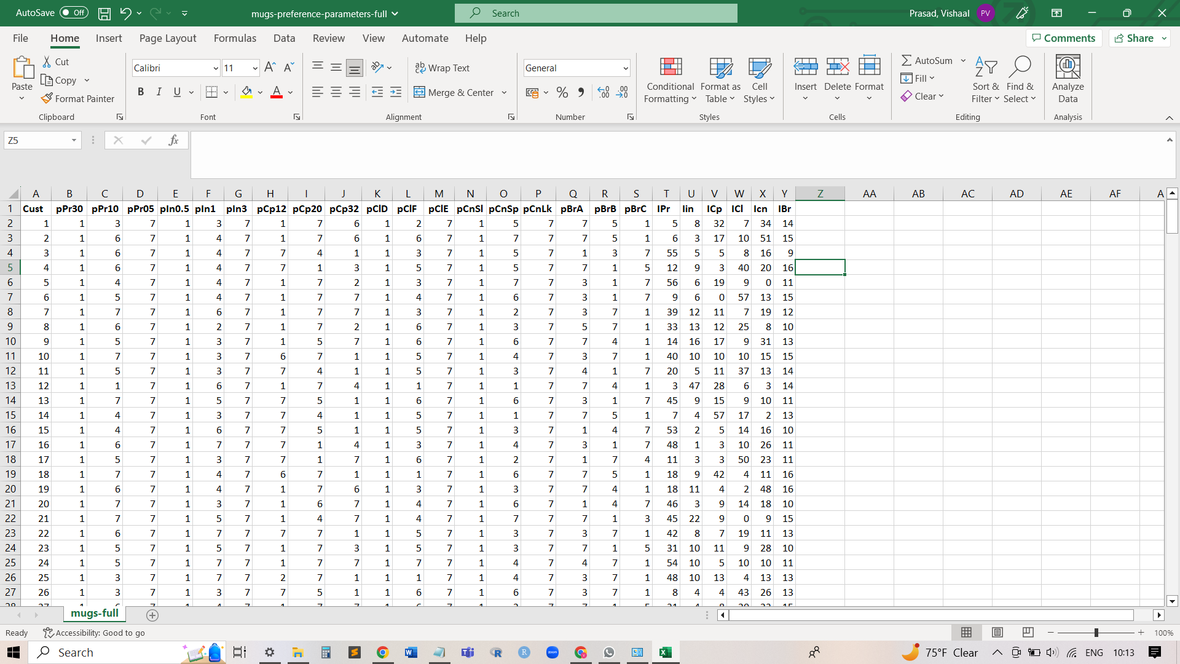Open Excel from the Windows taskbar
1180x664 pixels.
(x=665, y=652)
